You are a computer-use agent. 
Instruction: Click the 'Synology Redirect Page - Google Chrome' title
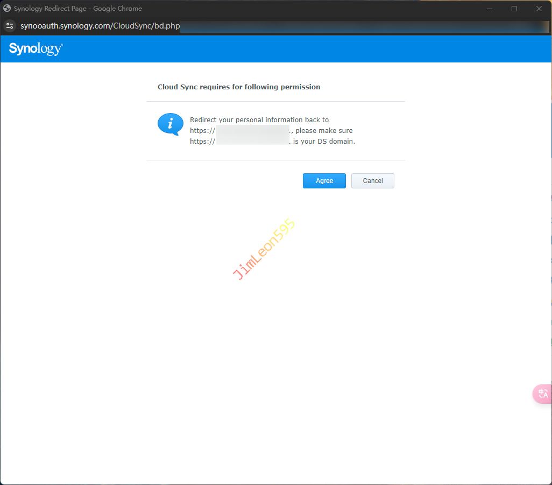click(x=77, y=9)
